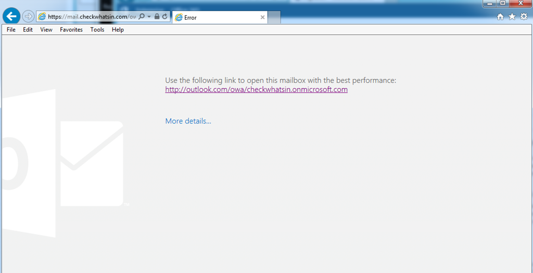The height and width of the screenshot is (273, 533).
Task: Open the Tools menu
Action: pos(97,30)
